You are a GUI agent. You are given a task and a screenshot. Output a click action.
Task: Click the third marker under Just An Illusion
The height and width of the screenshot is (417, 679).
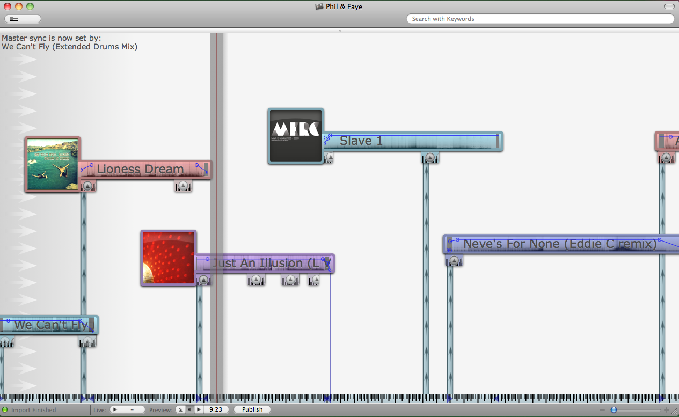(x=290, y=280)
